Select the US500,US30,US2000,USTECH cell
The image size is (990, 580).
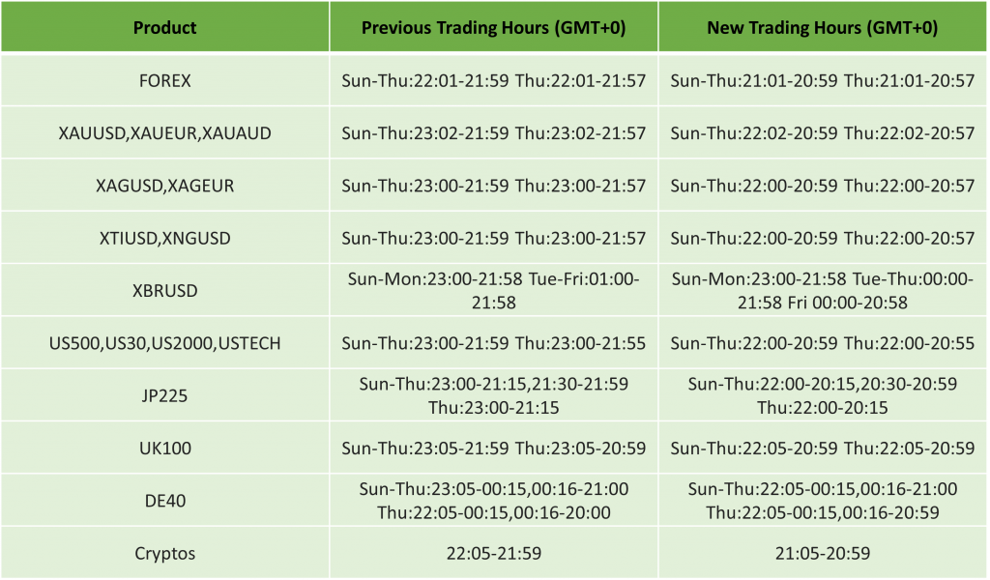pos(164,343)
